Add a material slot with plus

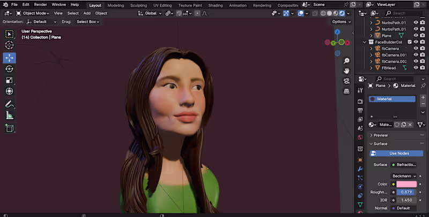tap(423, 97)
